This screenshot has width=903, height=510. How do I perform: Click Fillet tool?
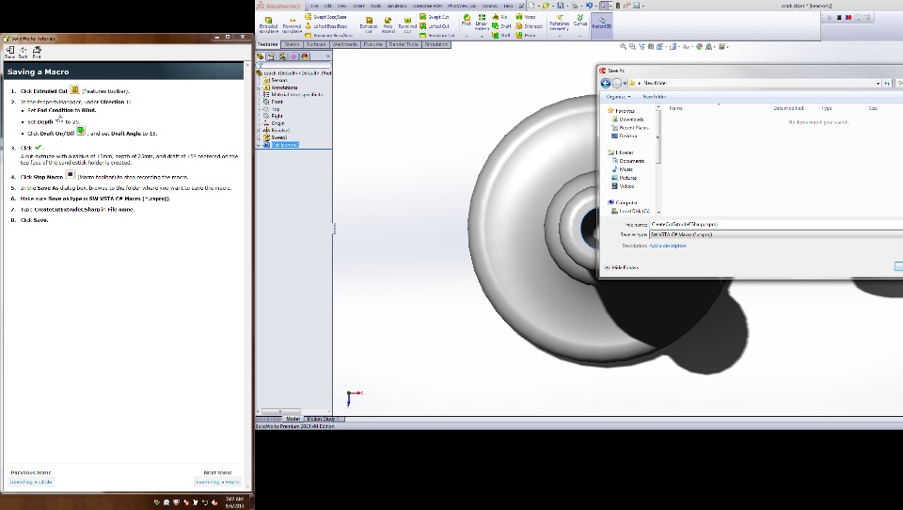pyautogui.click(x=467, y=21)
